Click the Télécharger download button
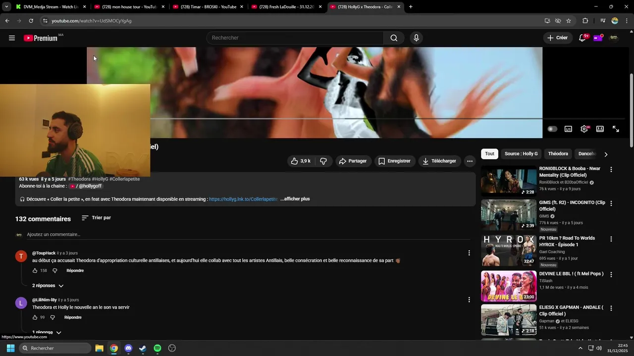634x356 pixels. [x=439, y=161]
